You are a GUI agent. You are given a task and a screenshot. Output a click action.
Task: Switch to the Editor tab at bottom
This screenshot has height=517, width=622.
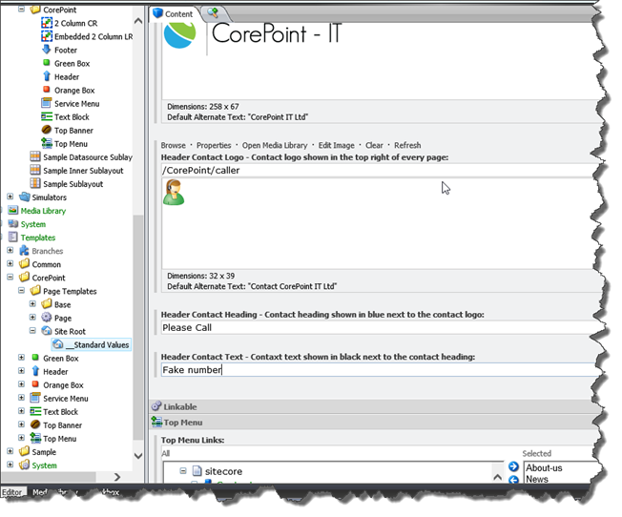coord(12,492)
